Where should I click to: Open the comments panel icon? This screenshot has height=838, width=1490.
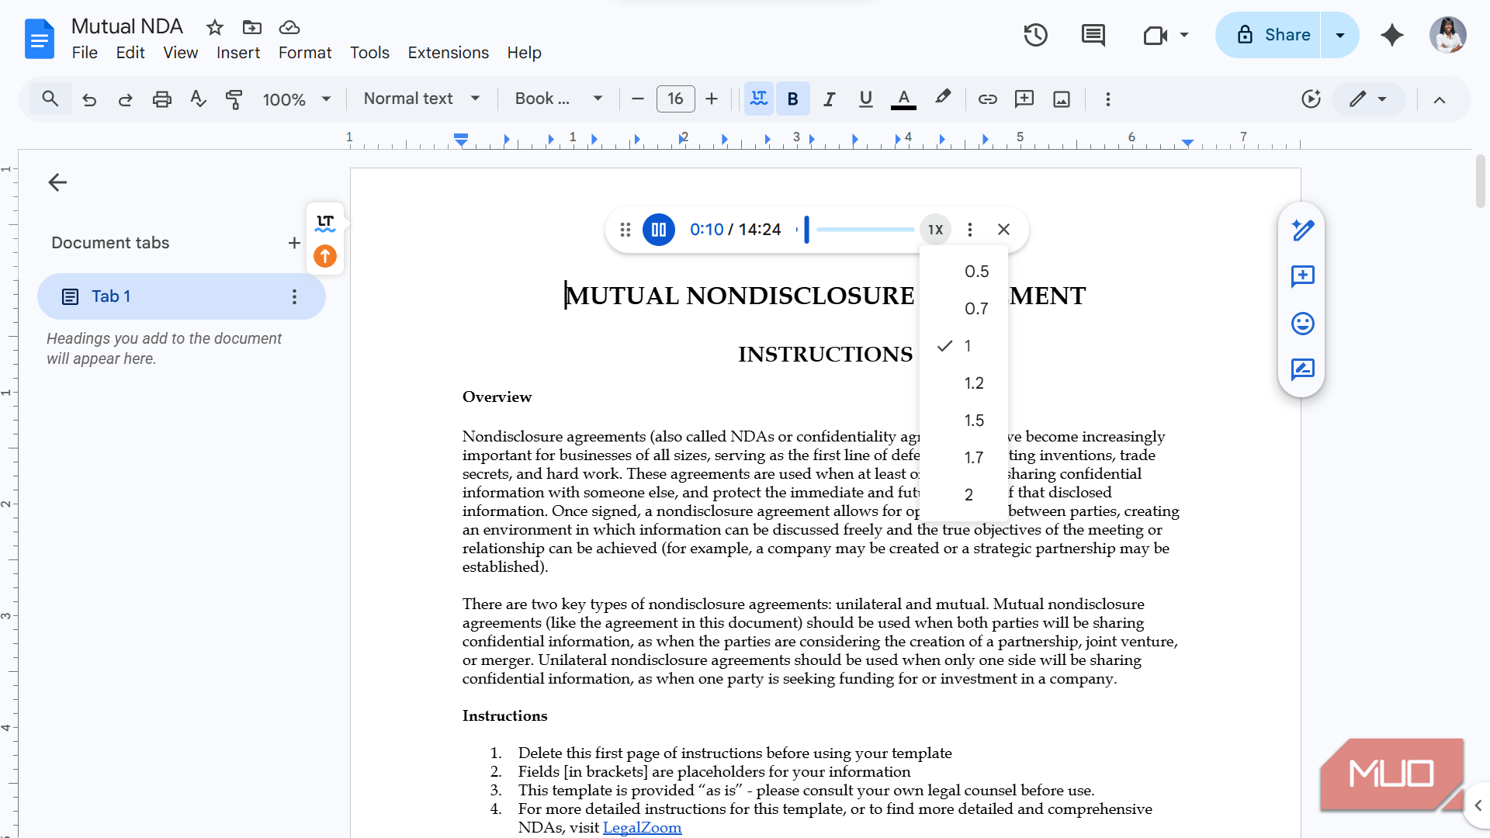point(1093,35)
